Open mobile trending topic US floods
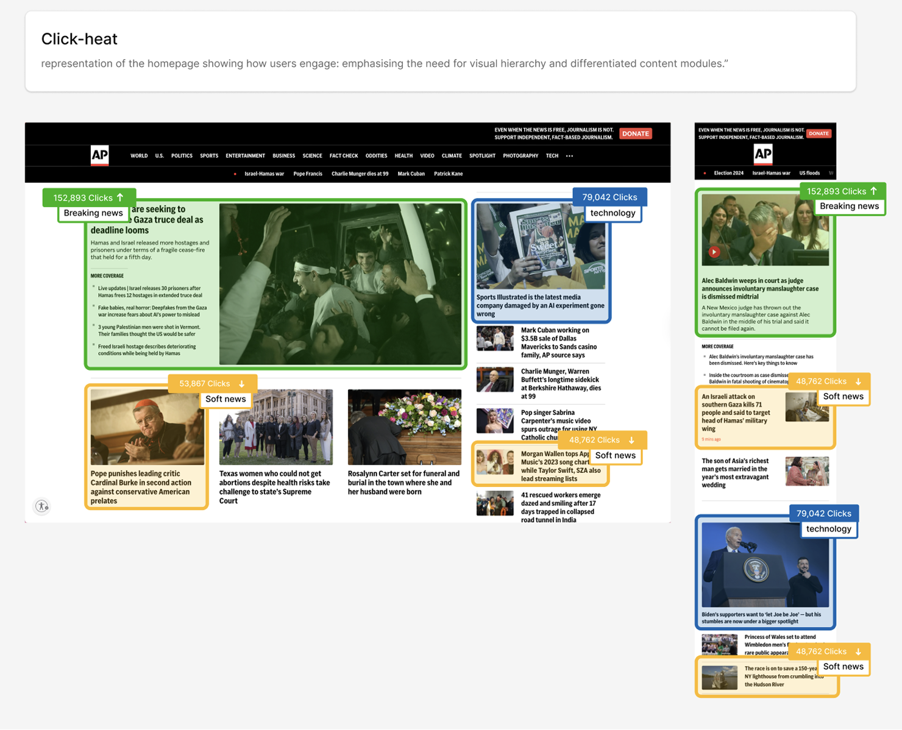Image resolution: width=902 pixels, height=730 pixels. 809,173
